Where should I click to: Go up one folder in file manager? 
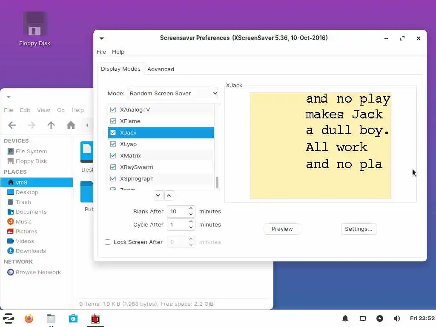[x=51, y=125]
